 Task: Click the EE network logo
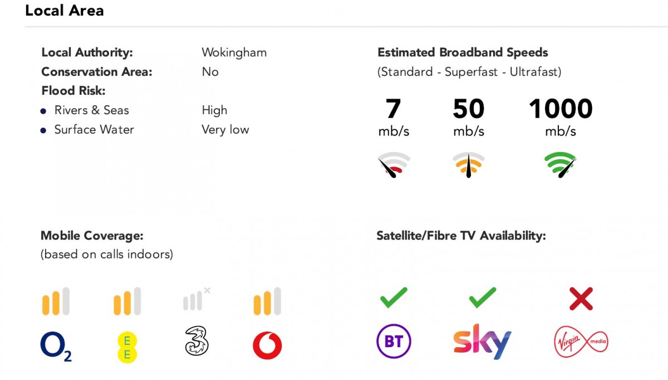pyautogui.click(x=127, y=346)
